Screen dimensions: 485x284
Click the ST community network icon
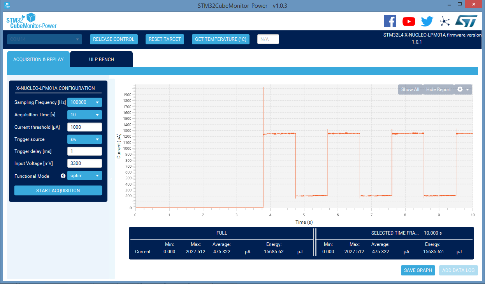tap(445, 21)
